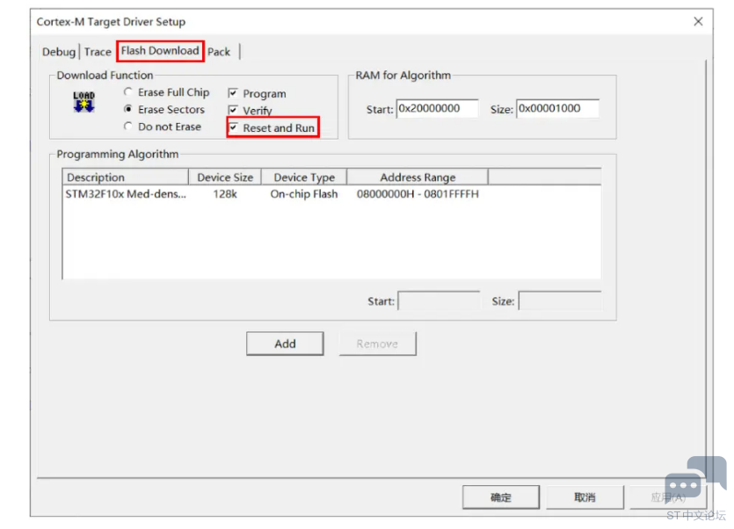Close the Cortex-M Target Driver Setup dialog

[698, 22]
